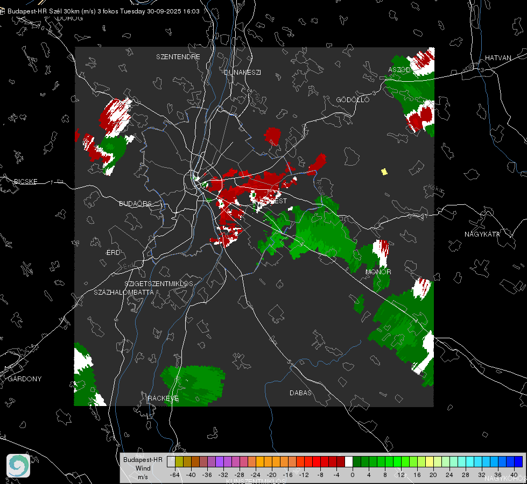Select the RÁCKEVE label
Screen dimensions: 527x484
point(163,398)
